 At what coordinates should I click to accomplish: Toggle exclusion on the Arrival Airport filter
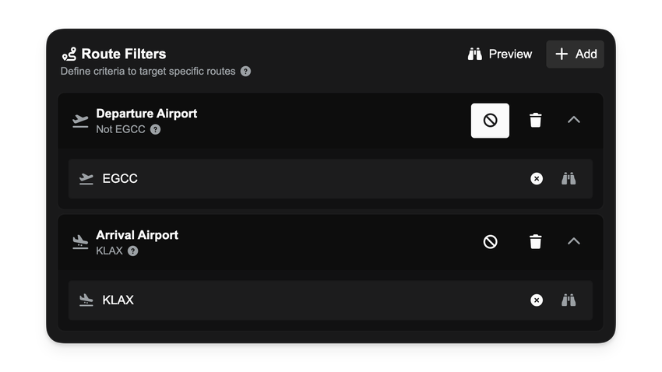click(x=490, y=242)
